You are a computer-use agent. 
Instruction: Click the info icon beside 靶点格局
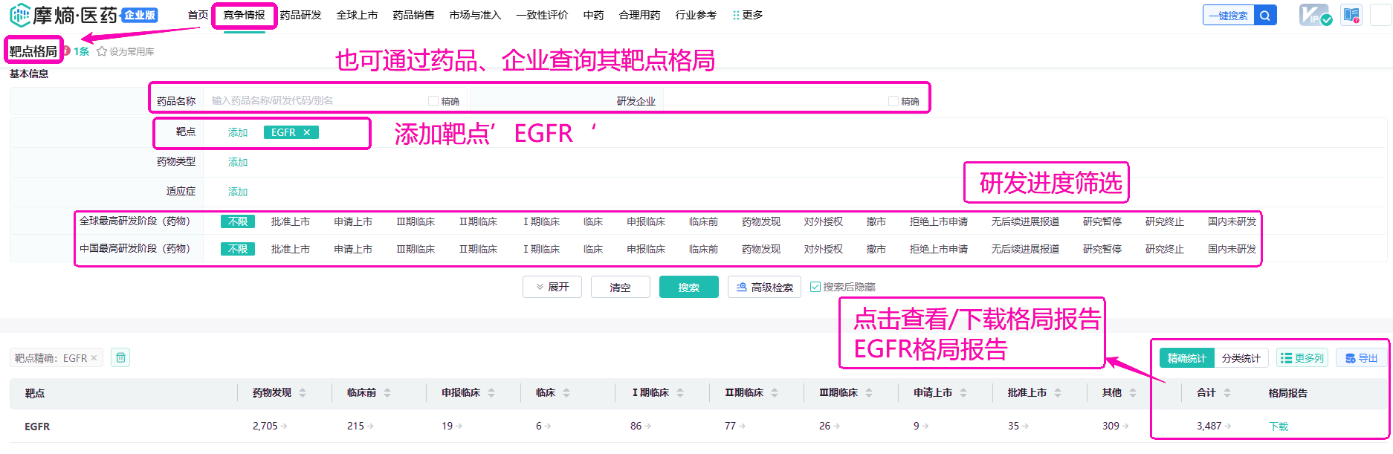[65, 51]
